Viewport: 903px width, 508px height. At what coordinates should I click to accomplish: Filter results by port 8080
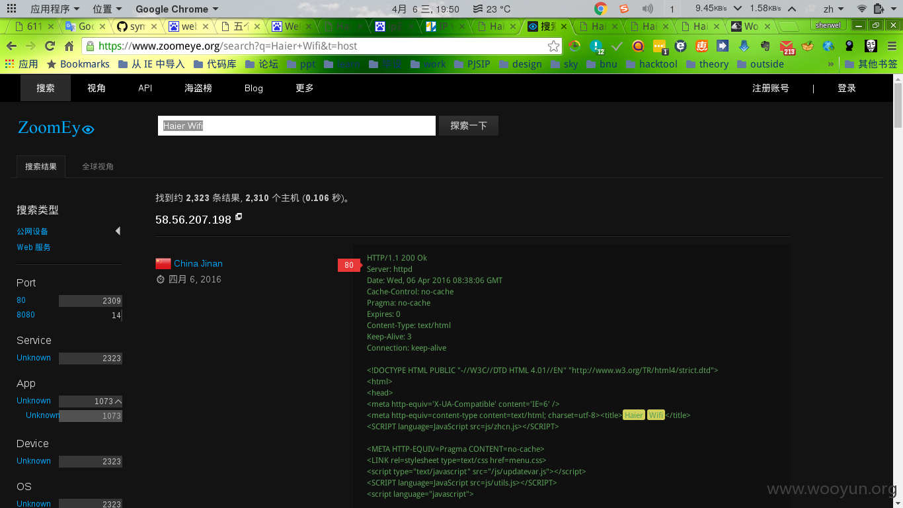[x=26, y=315]
